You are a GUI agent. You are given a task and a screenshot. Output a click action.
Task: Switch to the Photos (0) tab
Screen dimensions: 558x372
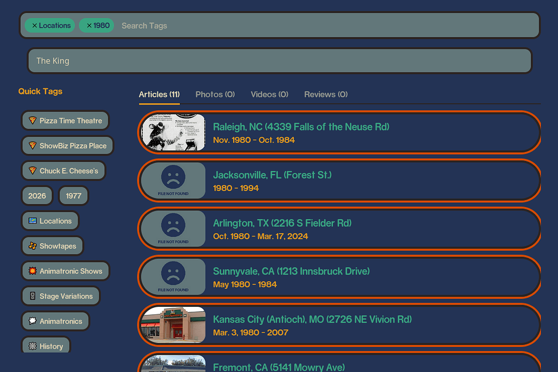click(215, 94)
